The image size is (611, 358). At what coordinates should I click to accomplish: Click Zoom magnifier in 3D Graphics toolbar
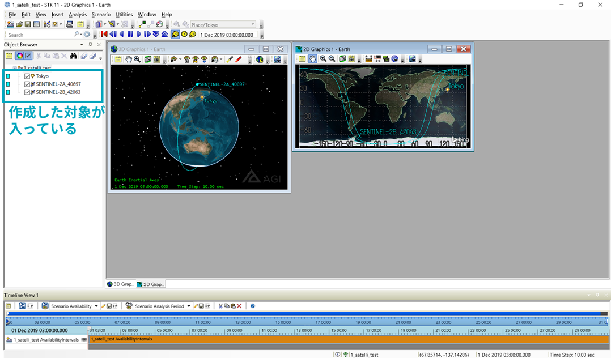(137, 59)
